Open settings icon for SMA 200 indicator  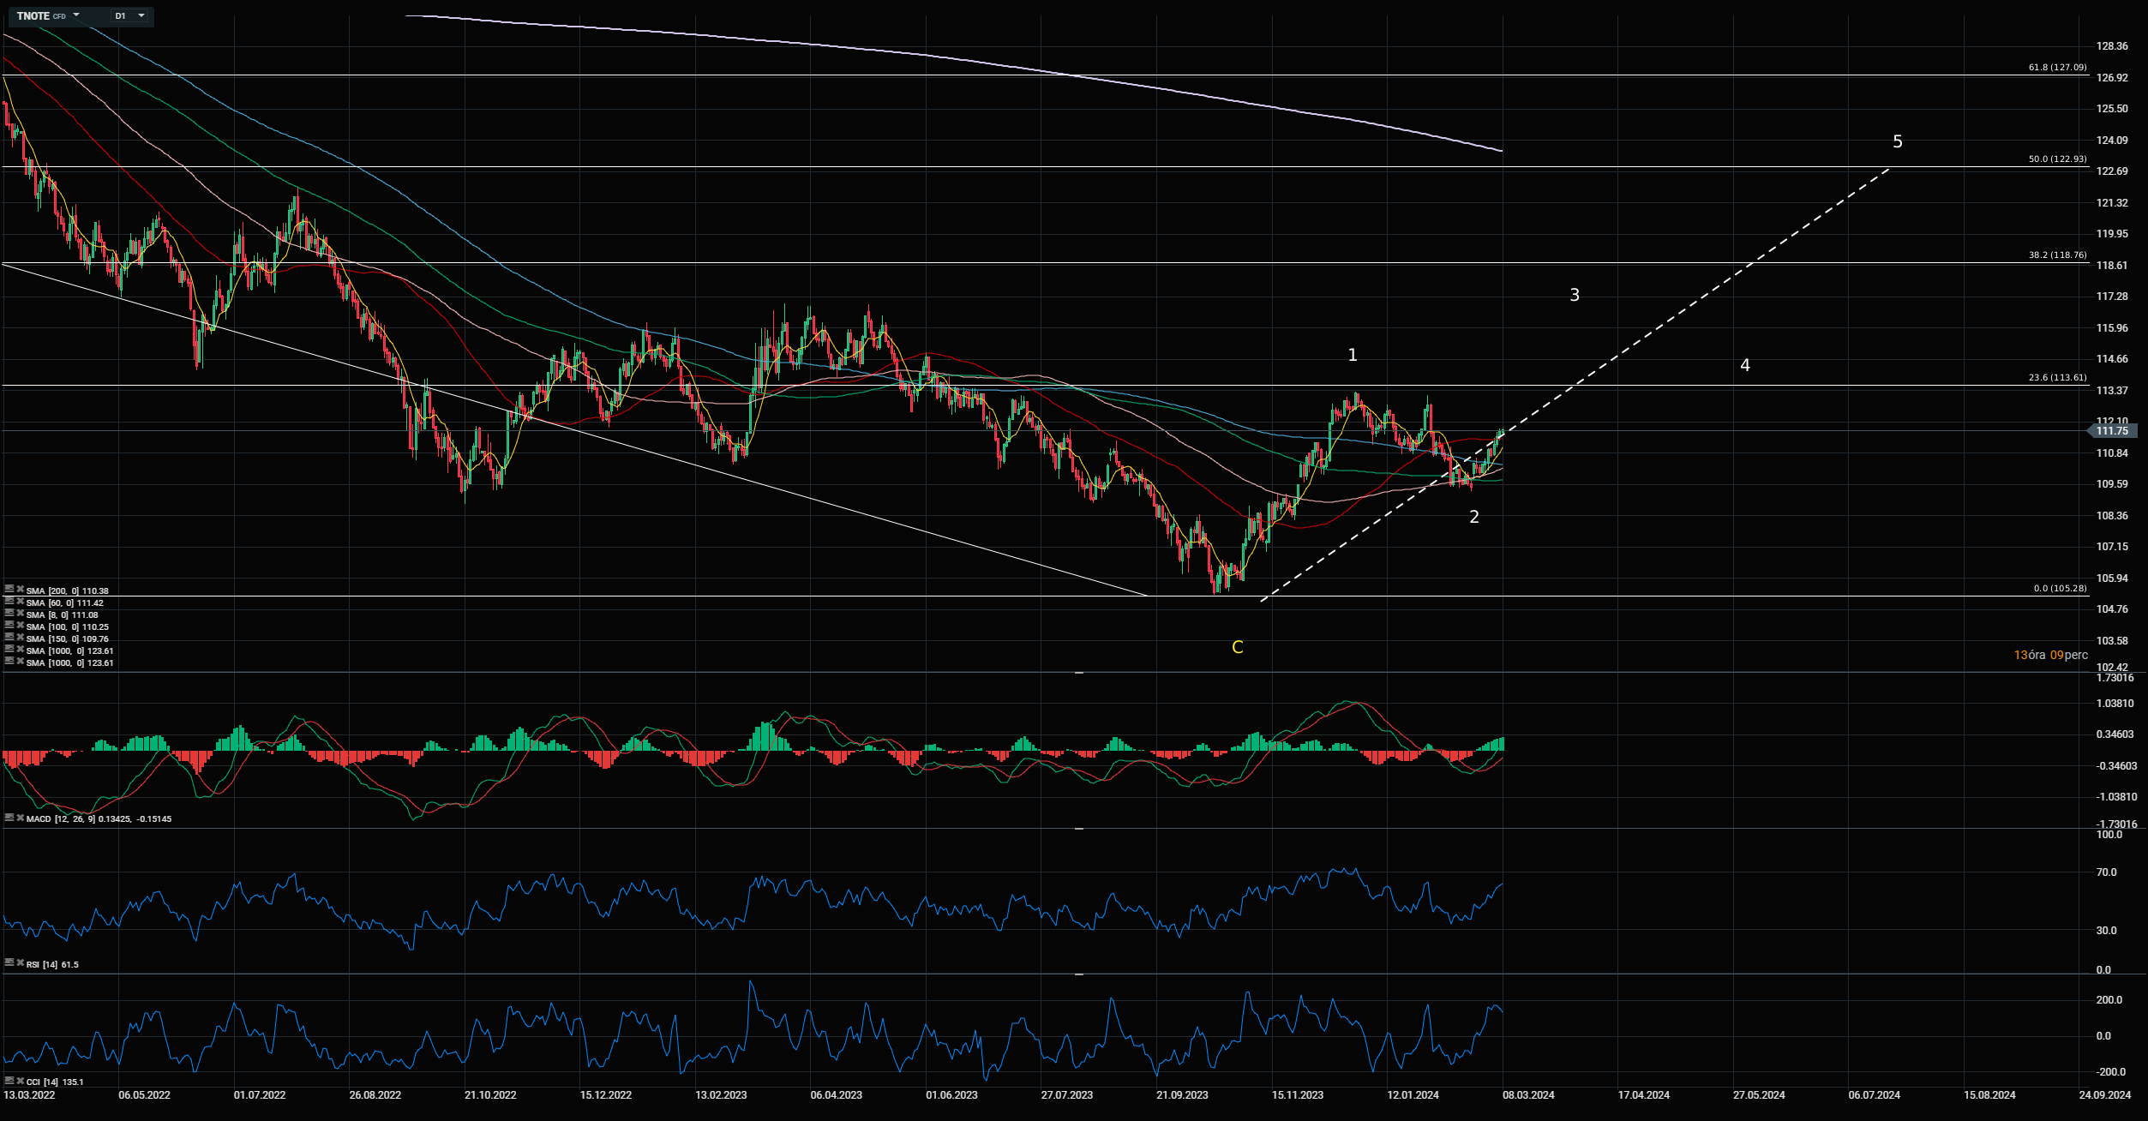click(9, 590)
